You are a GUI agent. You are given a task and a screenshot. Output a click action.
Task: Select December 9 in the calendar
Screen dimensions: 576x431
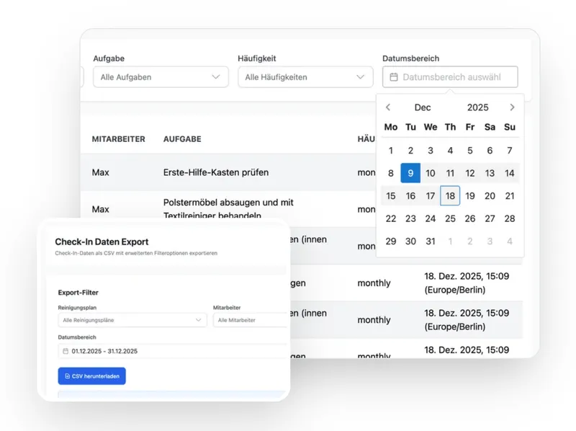coord(410,173)
